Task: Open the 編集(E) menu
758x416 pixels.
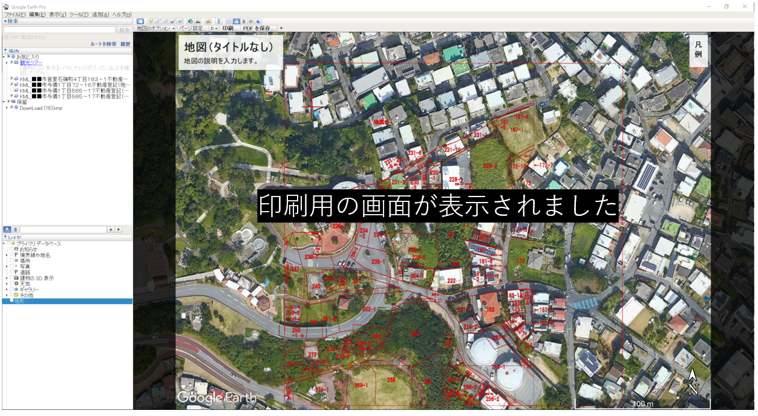Action: pos(38,14)
